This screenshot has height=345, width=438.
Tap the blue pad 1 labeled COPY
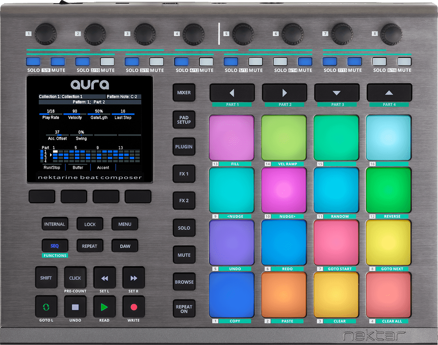pyautogui.click(x=232, y=295)
